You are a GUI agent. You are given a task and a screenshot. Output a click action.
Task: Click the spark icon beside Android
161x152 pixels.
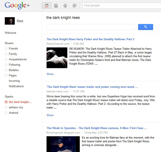[x=6, y=113]
